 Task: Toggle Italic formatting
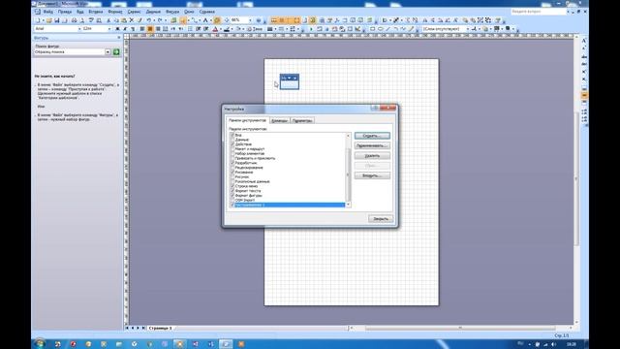(125, 29)
